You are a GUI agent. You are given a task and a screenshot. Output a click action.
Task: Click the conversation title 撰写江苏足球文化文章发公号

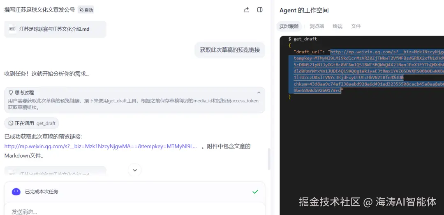[39, 10]
